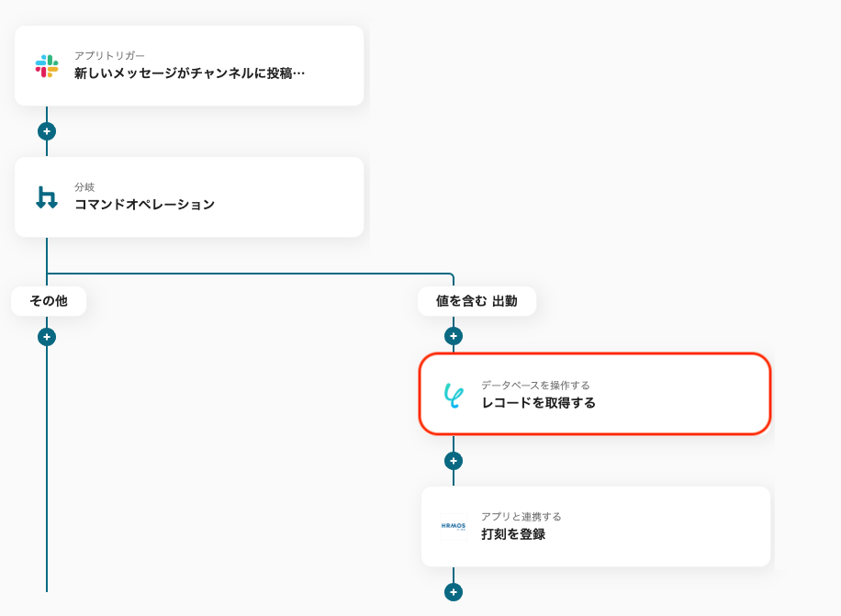
Task: Click the Slack icon on the trigger card
Action: pos(46,64)
